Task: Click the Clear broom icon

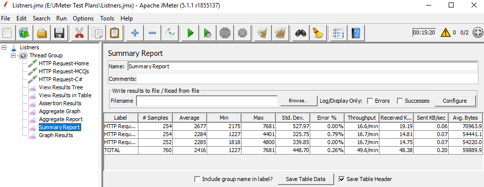Action: pyautogui.click(x=263, y=32)
